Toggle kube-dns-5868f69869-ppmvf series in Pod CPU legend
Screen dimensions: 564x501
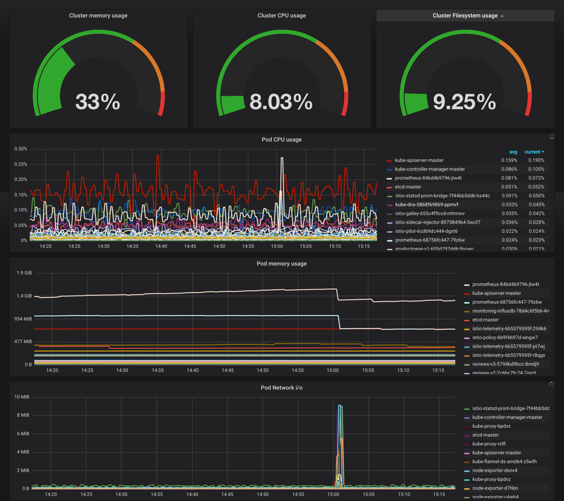pyautogui.click(x=426, y=205)
